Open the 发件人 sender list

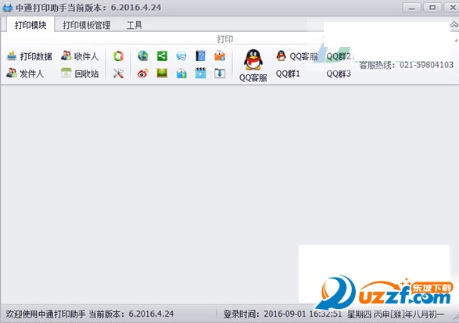pyautogui.click(x=25, y=74)
